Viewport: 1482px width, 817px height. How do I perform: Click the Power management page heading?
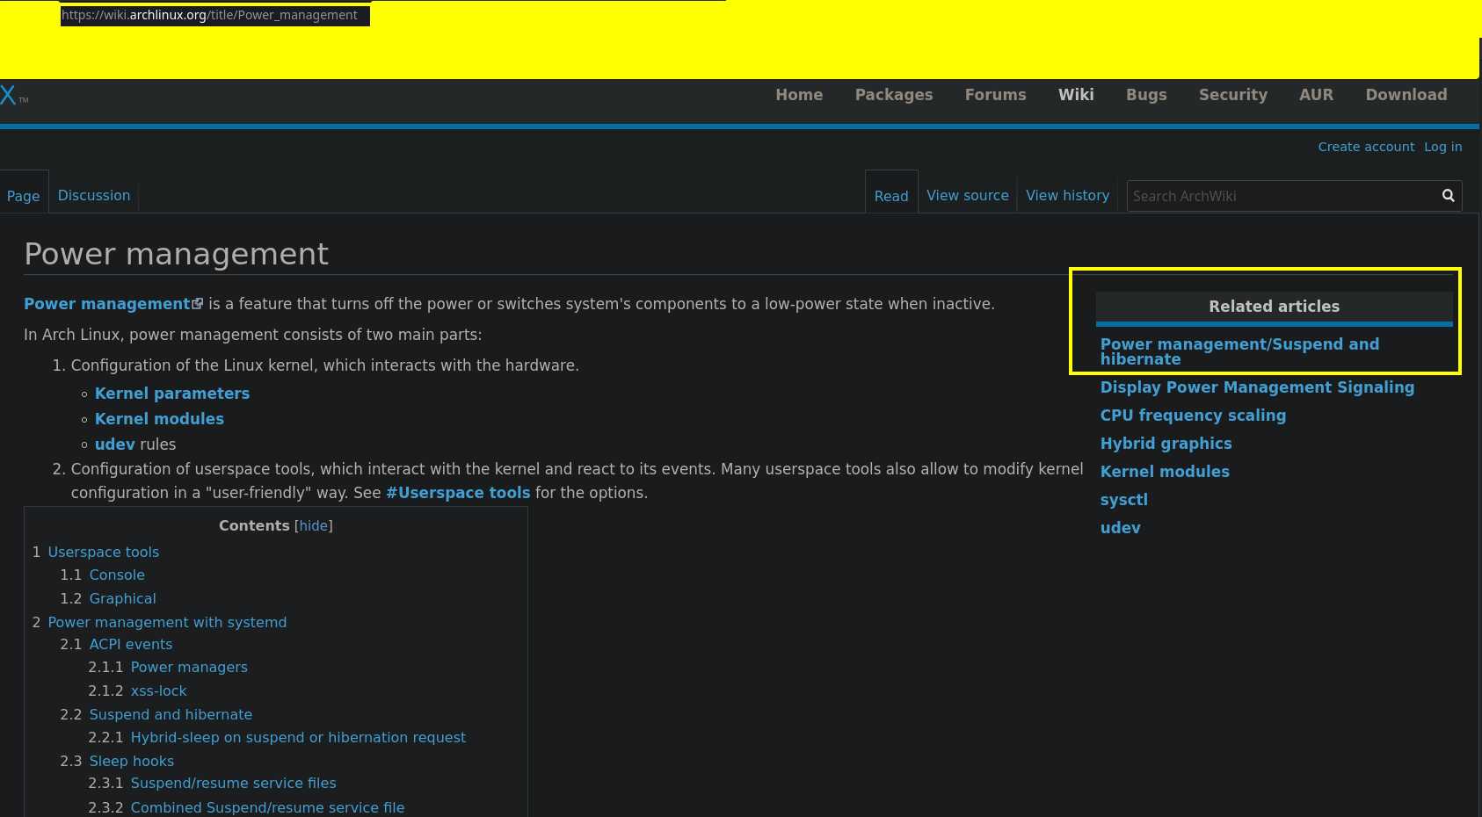[176, 254]
